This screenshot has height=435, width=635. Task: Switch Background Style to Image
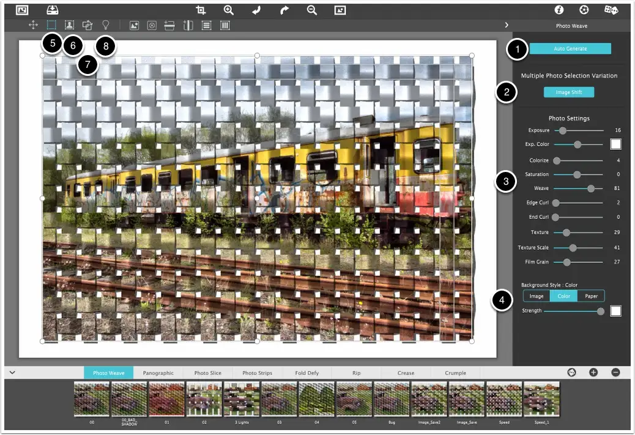(536, 296)
